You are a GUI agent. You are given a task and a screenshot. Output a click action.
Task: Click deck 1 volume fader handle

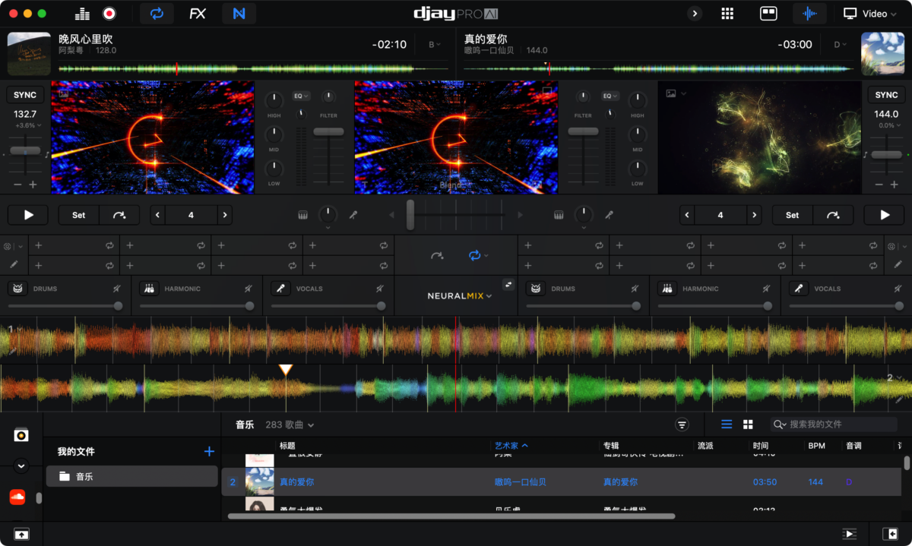coord(328,131)
